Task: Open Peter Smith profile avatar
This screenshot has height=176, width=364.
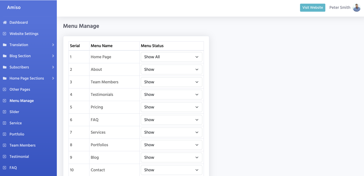Action: [357, 8]
